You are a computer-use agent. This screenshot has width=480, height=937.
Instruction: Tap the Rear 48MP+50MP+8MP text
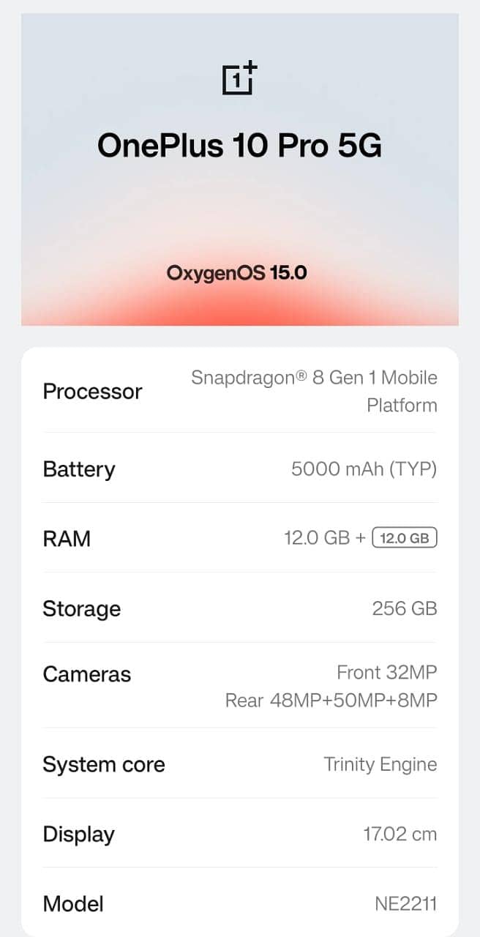(331, 701)
